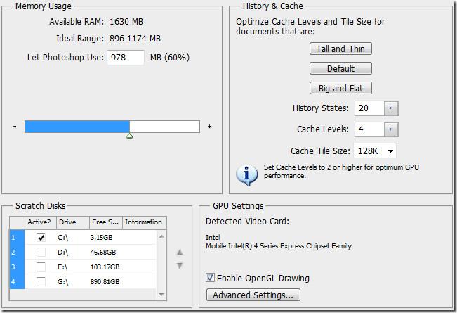Open the Cache Levels arrow popup
Screen dimensions: 457x313
pyautogui.click(x=391, y=129)
